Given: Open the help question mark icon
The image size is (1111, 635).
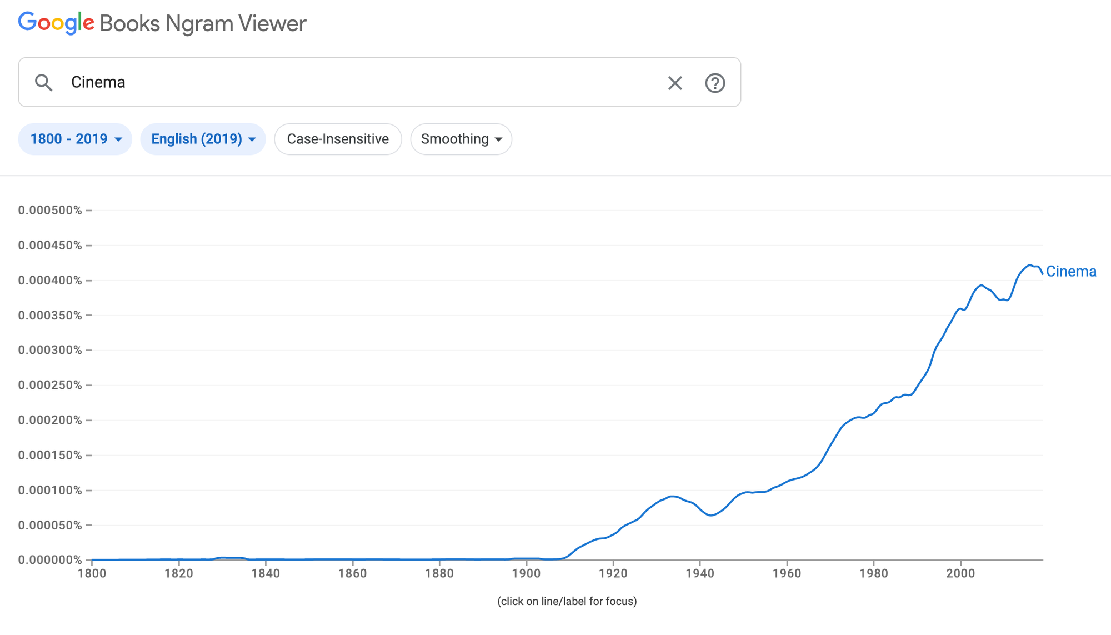Looking at the screenshot, I should (x=715, y=83).
